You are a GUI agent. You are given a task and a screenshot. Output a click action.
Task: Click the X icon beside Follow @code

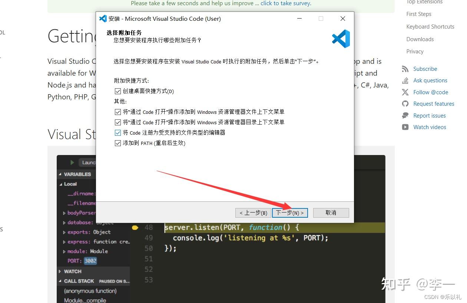pos(405,92)
